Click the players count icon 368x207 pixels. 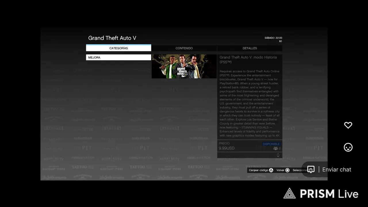(x=275, y=148)
